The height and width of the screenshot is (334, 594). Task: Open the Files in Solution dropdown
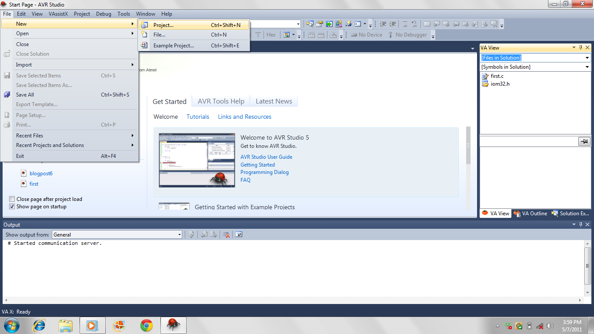(587, 57)
